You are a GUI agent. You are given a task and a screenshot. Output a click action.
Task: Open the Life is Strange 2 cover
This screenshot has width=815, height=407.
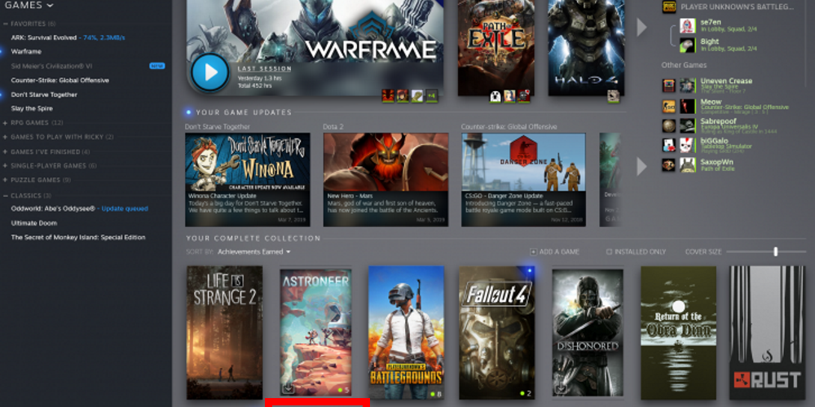[x=225, y=333]
